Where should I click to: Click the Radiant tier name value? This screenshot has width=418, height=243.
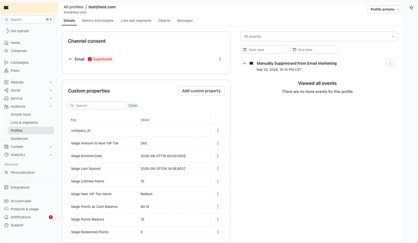pyautogui.click(x=146, y=194)
